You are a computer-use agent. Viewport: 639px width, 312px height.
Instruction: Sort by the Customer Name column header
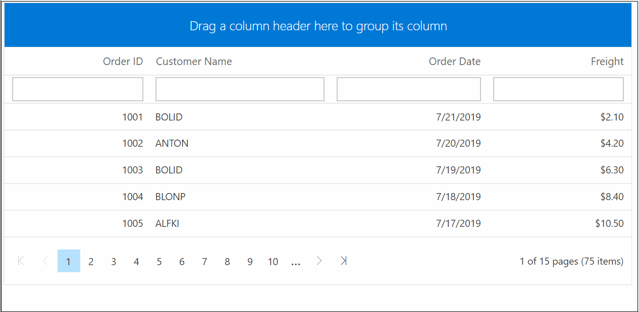pos(194,61)
